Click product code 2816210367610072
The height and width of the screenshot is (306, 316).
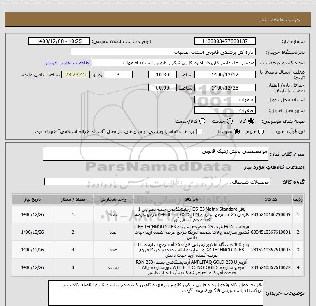tap(271, 267)
